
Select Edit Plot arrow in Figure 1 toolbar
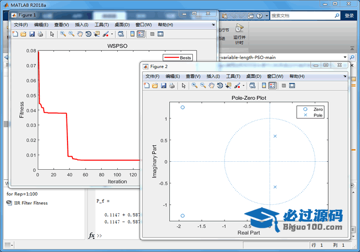(x=52, y=34)
